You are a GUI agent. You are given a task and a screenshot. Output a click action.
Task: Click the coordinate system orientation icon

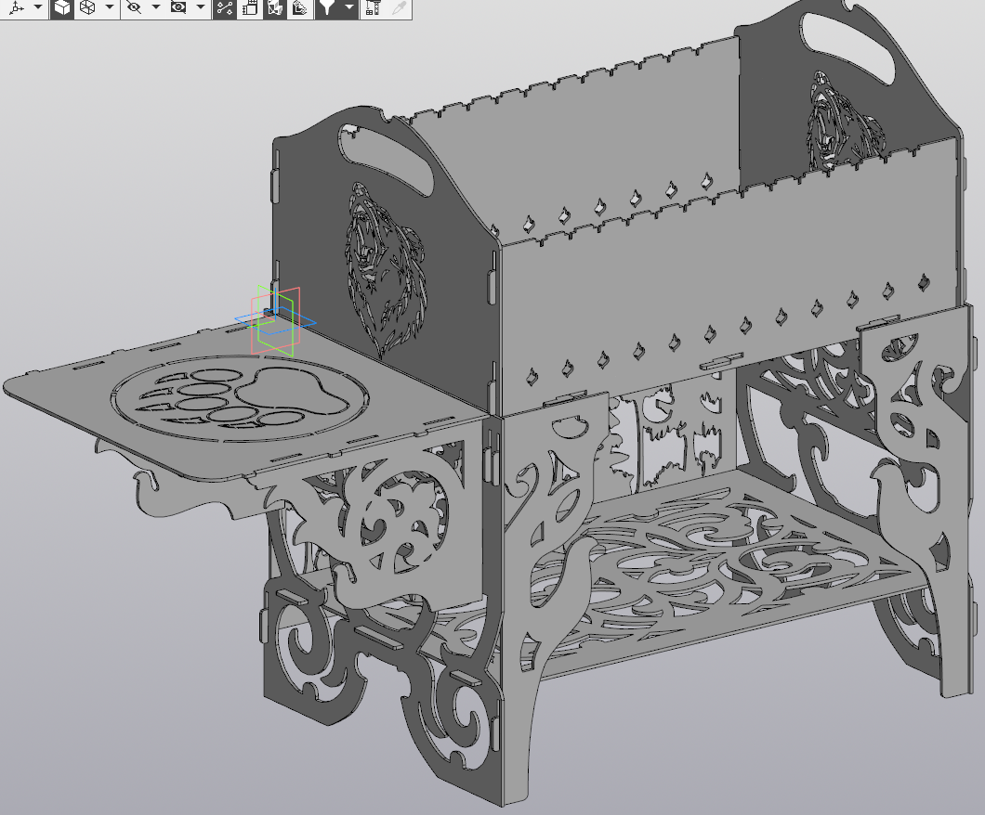(17, 7)
